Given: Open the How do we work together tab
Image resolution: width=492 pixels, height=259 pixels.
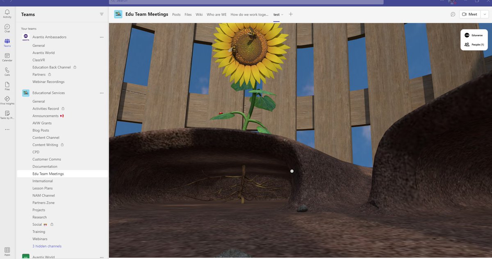Looking at the screenshot, I should [250, 14].
